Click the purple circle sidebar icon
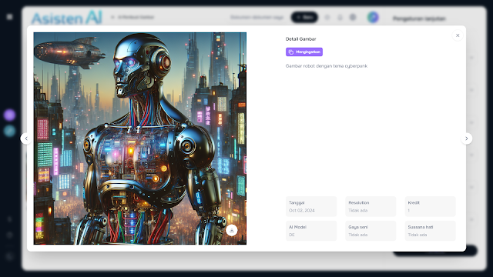This screenshot has width=493, height=277. coord(9,115)
